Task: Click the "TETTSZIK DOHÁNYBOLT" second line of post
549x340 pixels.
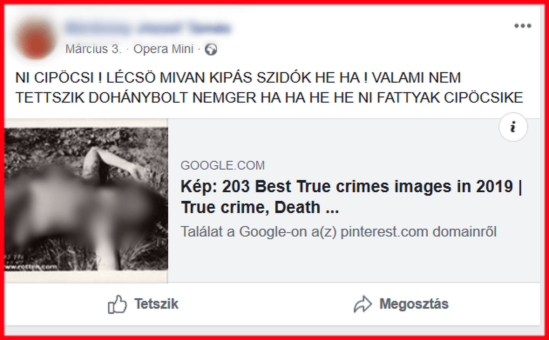Action: coord(269,98)
